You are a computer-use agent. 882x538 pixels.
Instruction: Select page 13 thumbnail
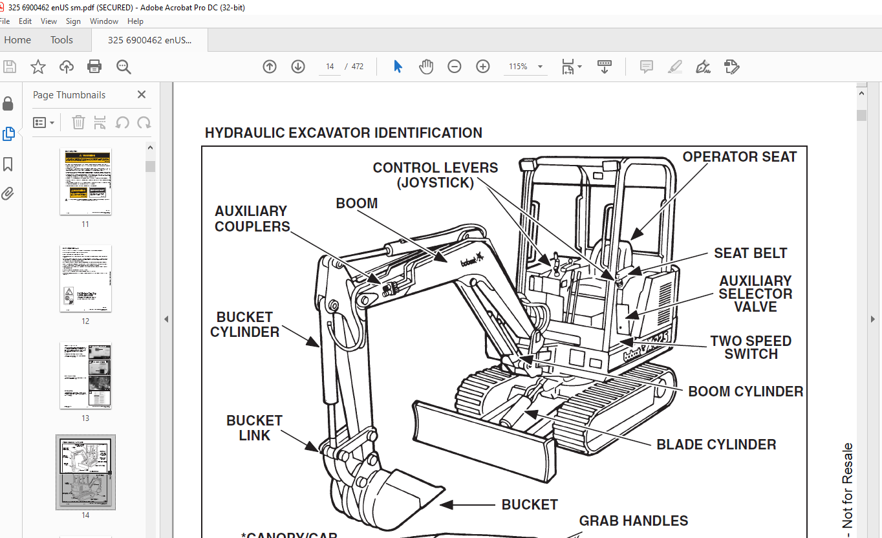[x=85, y=376]
